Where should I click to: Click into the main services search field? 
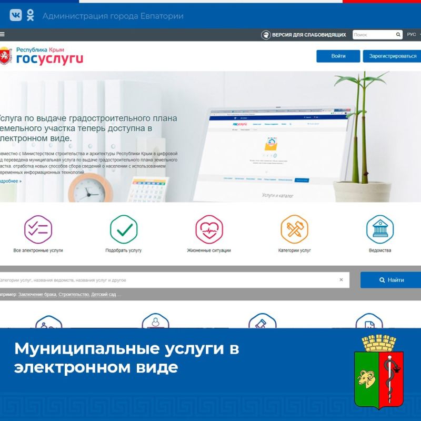click(168, 280)
